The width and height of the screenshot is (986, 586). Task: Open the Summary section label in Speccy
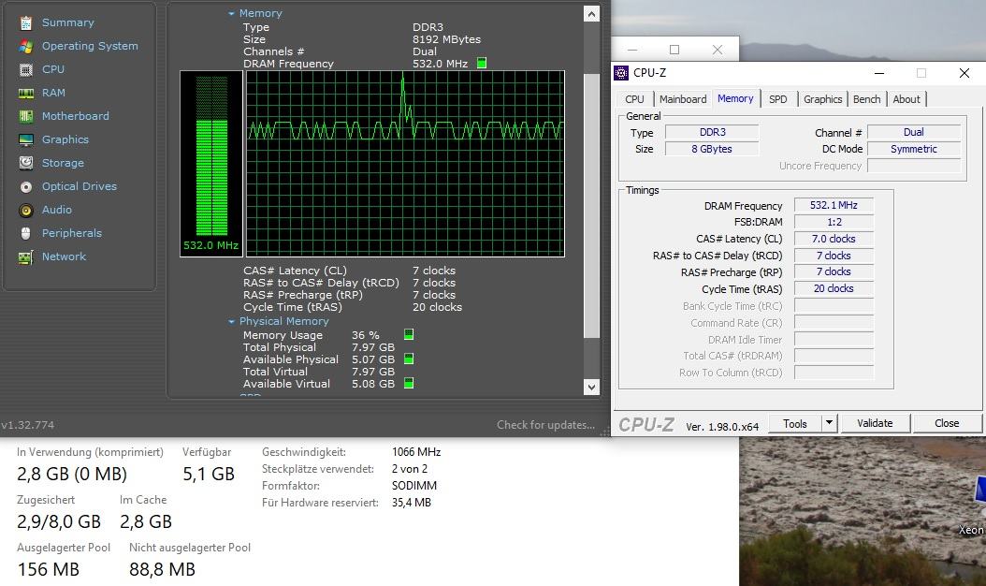tap(68, 22)
